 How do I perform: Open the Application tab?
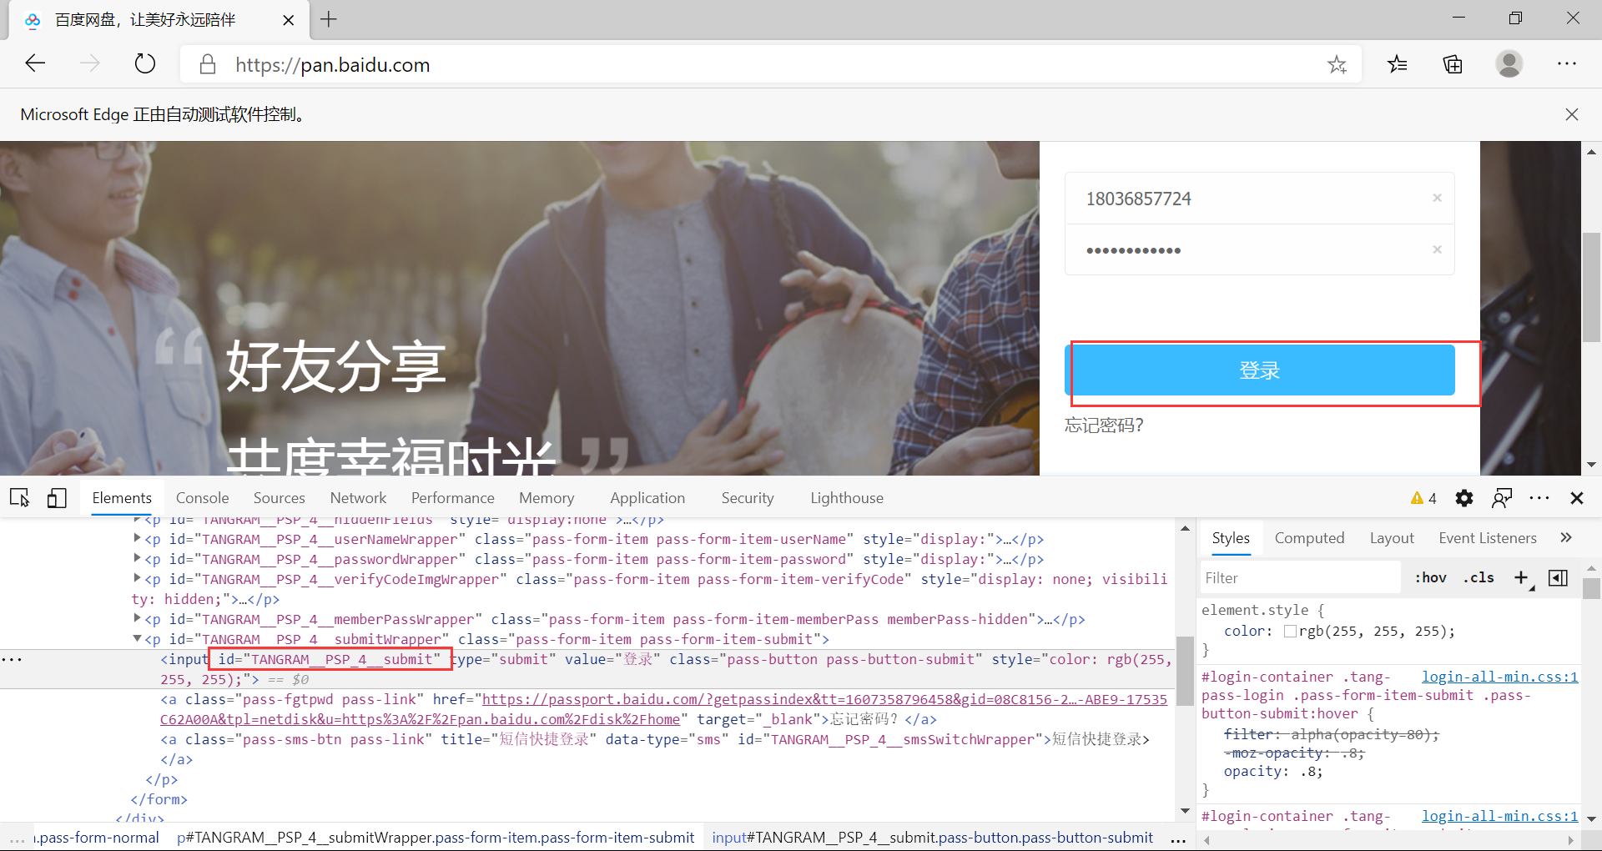(647, 498)
